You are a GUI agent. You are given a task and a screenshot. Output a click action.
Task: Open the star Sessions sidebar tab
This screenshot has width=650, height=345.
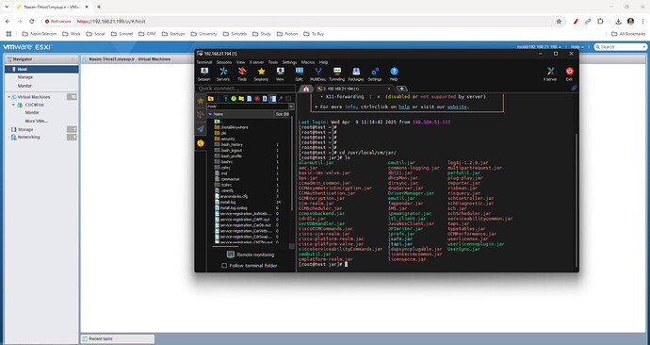tap(201, 100)
